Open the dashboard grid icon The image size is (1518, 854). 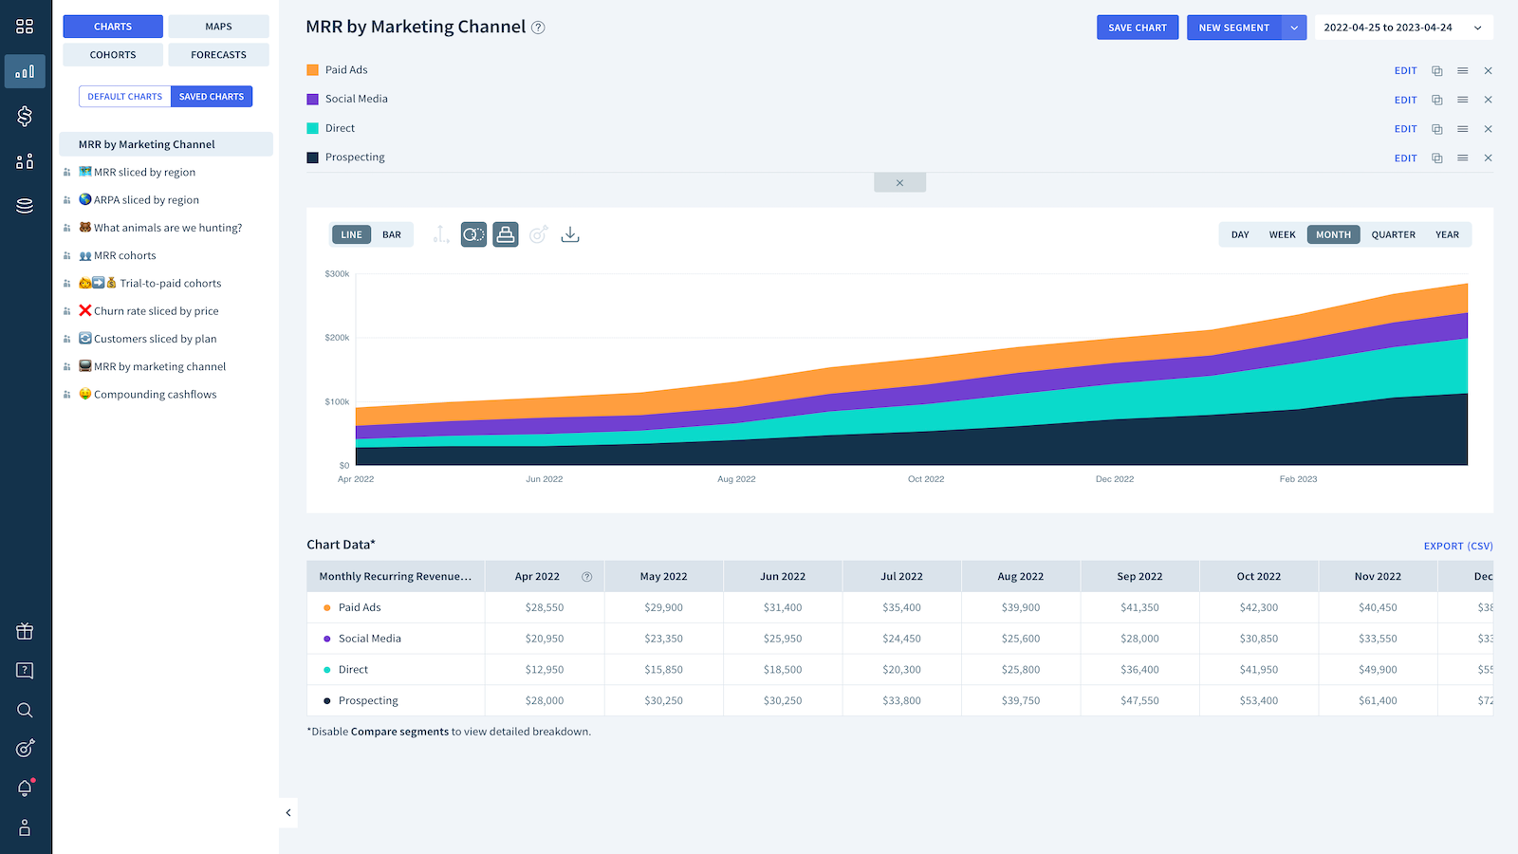point(25,27)
